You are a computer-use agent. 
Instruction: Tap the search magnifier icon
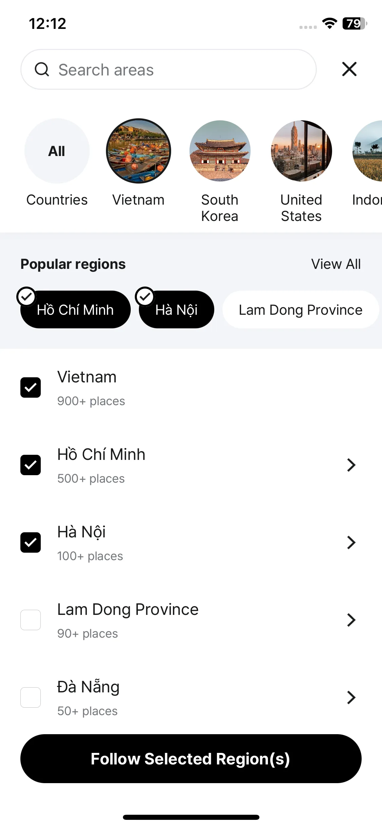coord(42,70)
